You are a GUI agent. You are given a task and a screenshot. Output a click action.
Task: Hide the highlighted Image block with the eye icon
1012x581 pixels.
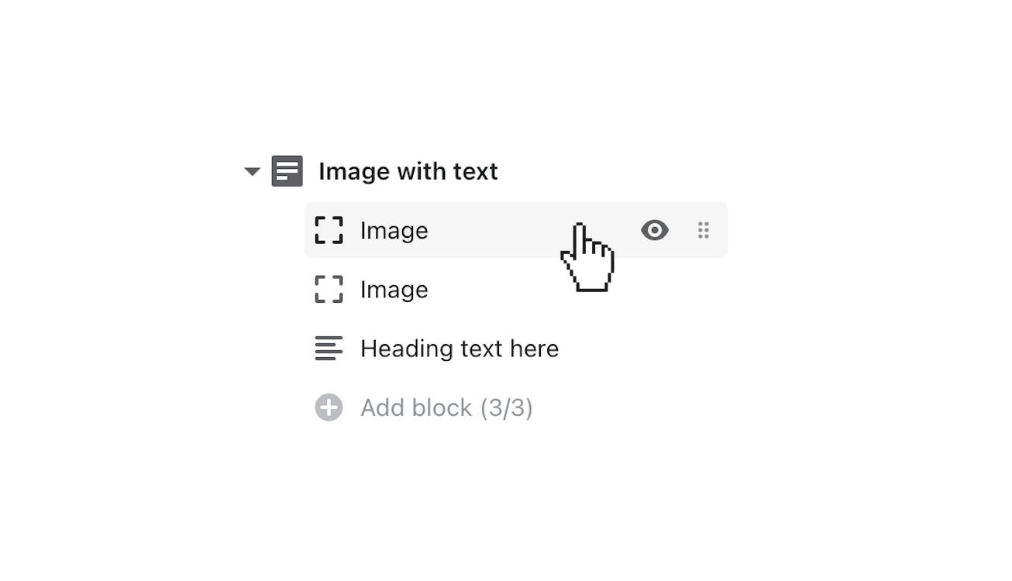[x=655, y=230]
